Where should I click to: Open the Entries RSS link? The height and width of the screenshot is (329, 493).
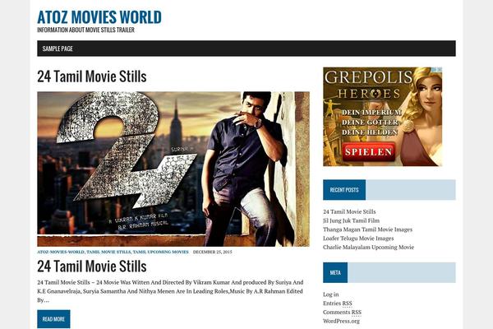click(x=338, y=304)
